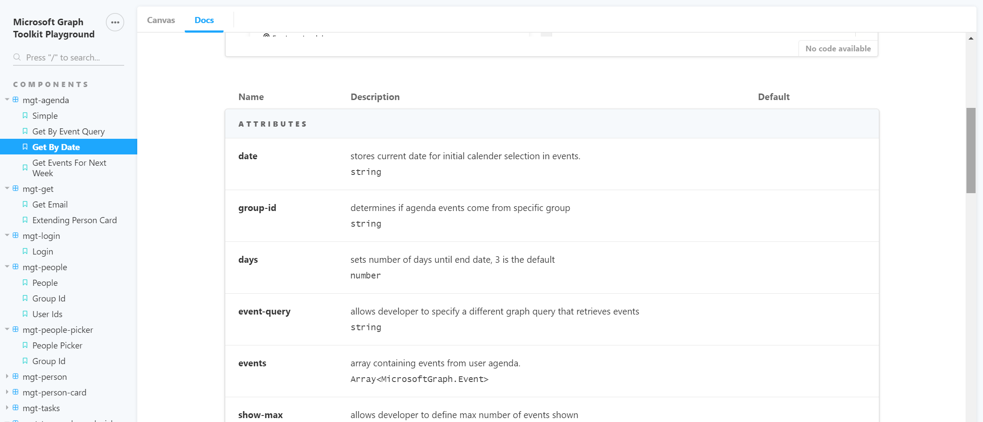
Task: Collapse the mgt-get tree node
Action: click(7, 188)
